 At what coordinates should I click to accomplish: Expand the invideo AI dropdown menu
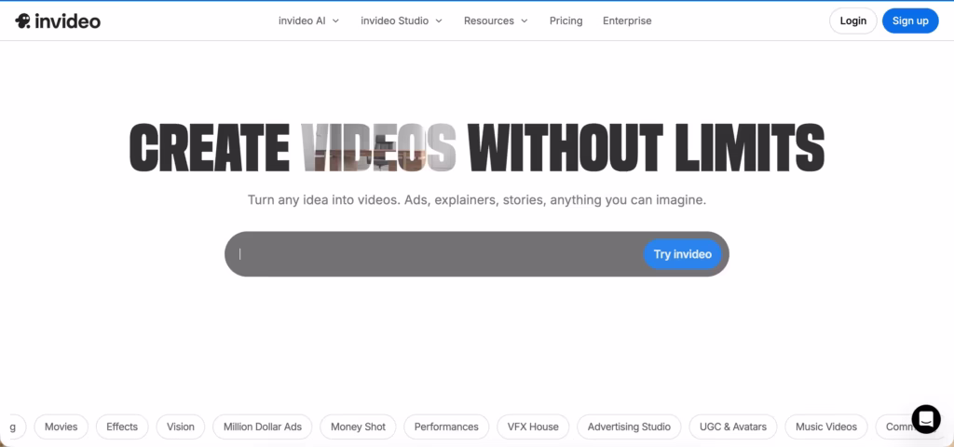pos(308,20)
